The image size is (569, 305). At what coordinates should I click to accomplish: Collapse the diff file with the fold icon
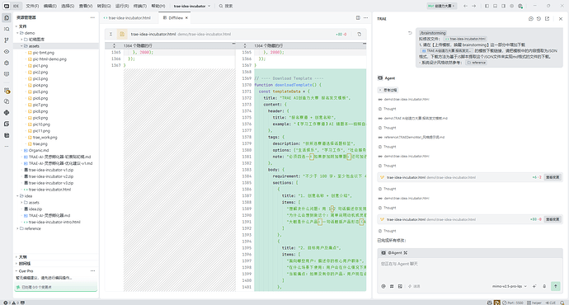click(x=111, y=34)
